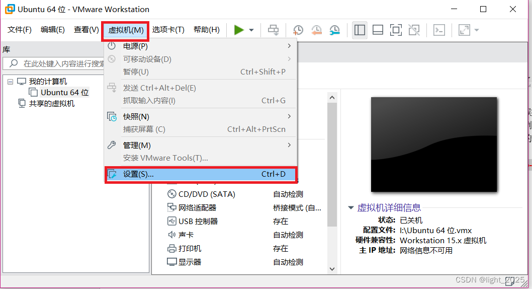Take a snapshot using the clock-plus icon
Image resolution: width=532 pixels, height=289 pixels.
pyautogui.click(x=298, y=30)
